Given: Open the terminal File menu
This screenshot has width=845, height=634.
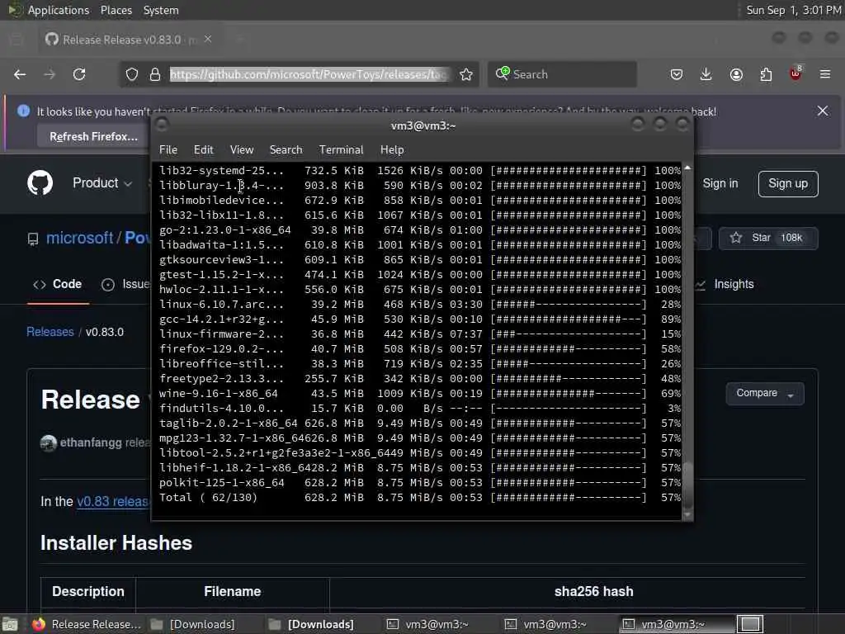Looking at the screenshot, I should pos(168,150).
